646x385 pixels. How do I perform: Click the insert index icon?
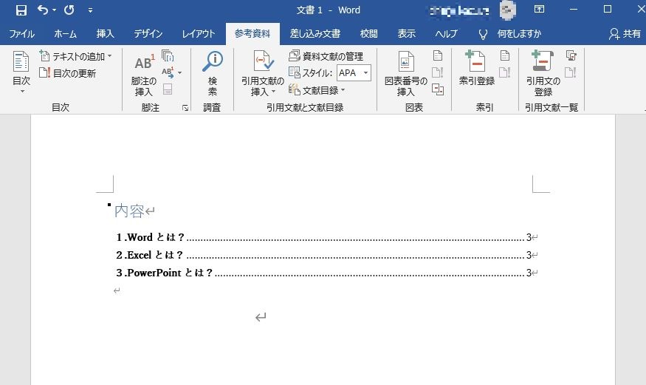pyautogui.click(x=505, y=55)
